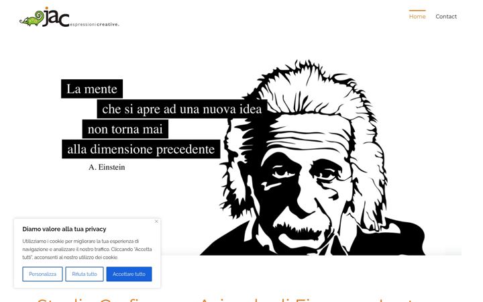Reject cookies with Rifiuta tutto
This screenshot has height=302, width=483.
(85, 274)
